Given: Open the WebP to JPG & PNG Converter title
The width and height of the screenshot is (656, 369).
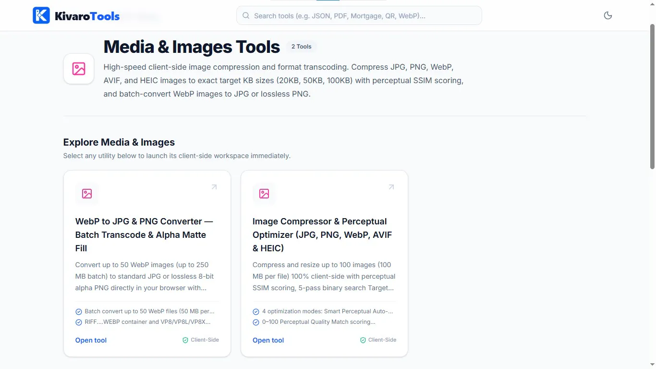Looking at the screenshot, I should tap(144, 235).
